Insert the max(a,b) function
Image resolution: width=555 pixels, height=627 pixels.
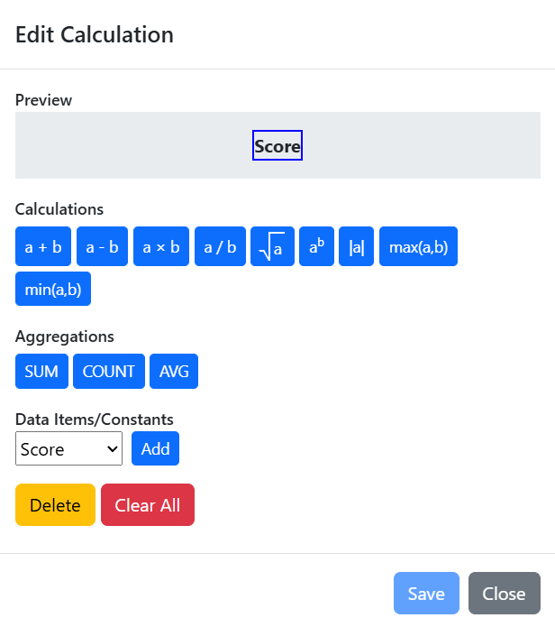coord(418,246)
